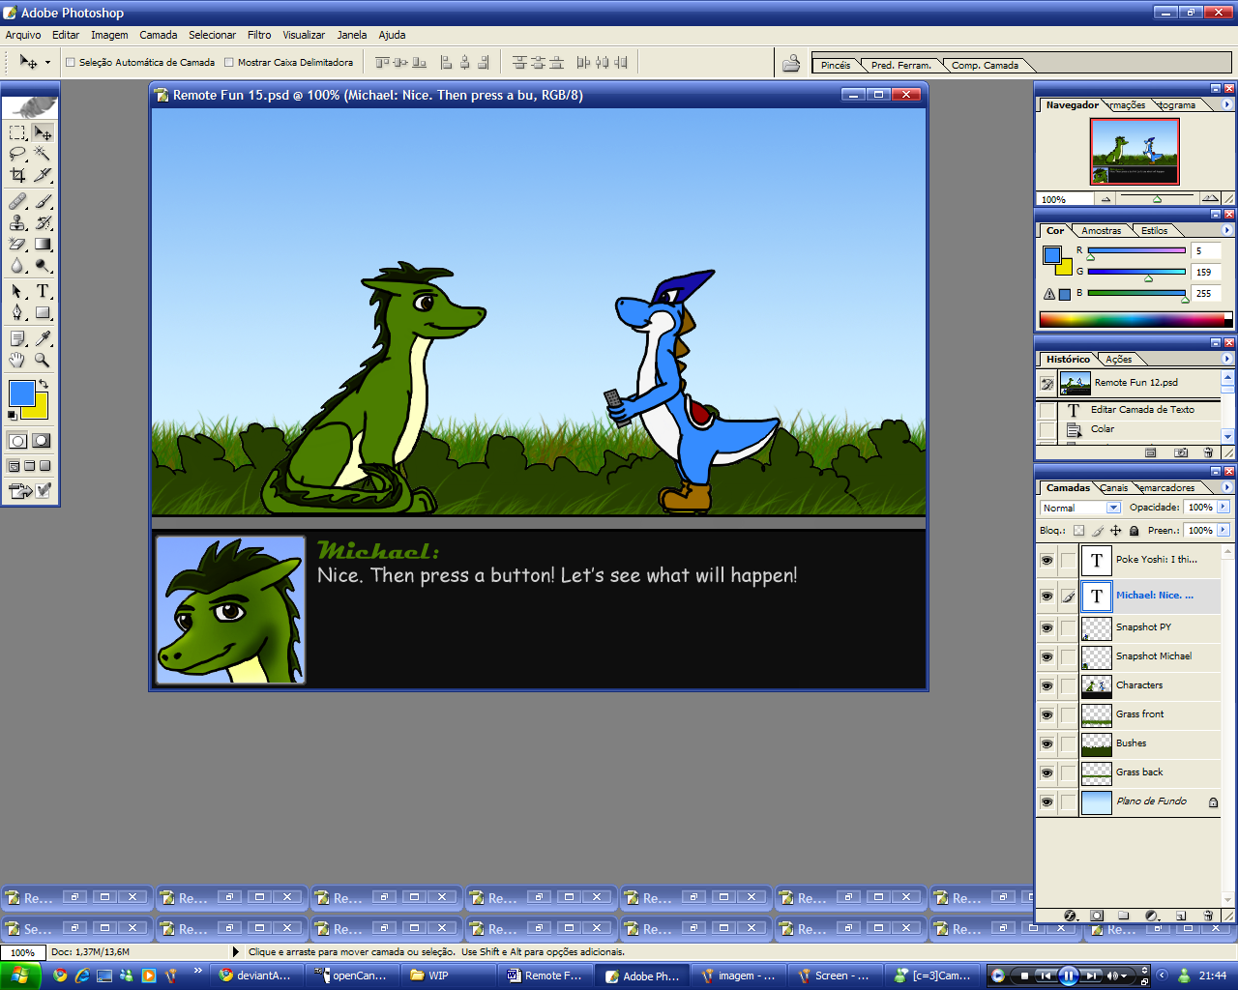1238x990 pixels.
Task: Select the Gradient tool
Action: point(43,245)
